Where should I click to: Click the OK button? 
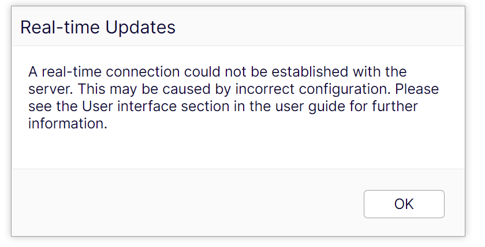404,204
